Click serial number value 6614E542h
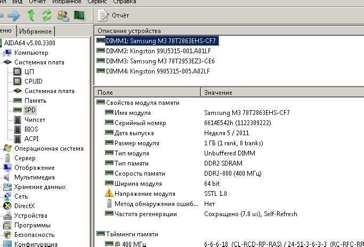The width and height of the screenshot is (364, 247). [238, 123]
